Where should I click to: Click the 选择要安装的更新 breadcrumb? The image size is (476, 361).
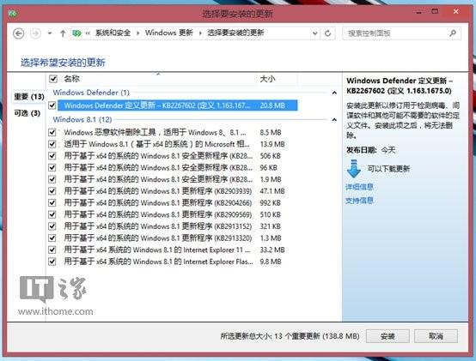(x=235, y=33)
